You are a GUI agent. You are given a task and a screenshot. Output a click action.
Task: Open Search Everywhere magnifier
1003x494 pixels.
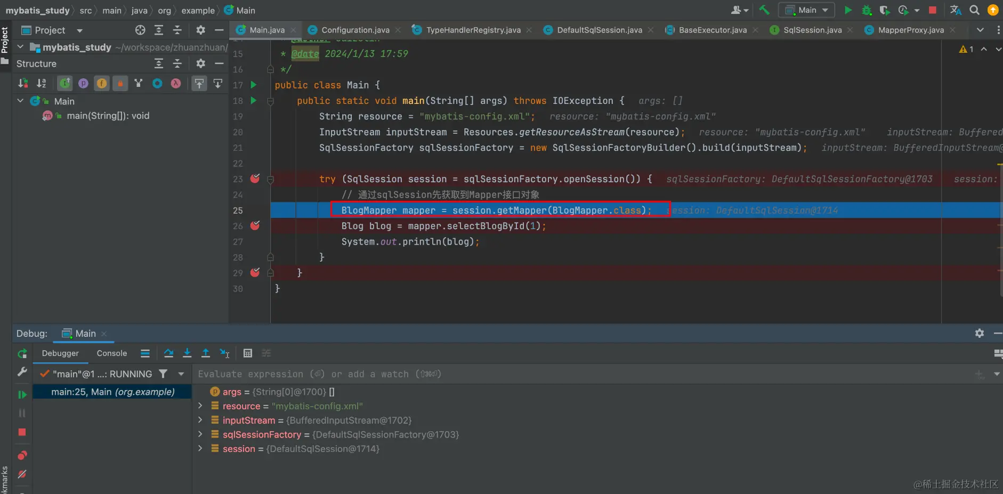point(974,10)
